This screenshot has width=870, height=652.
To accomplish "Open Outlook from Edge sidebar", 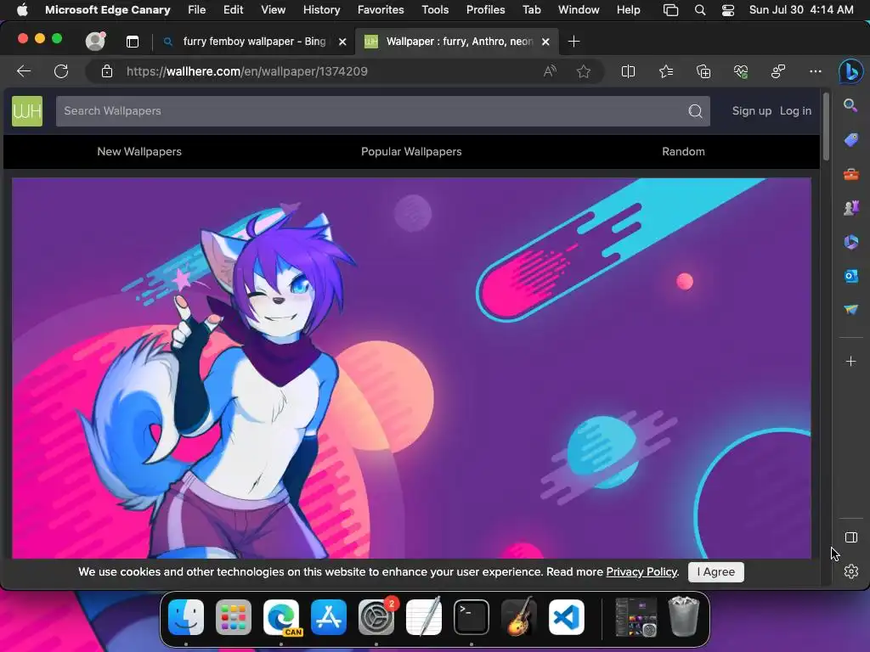I will [850, 276].
